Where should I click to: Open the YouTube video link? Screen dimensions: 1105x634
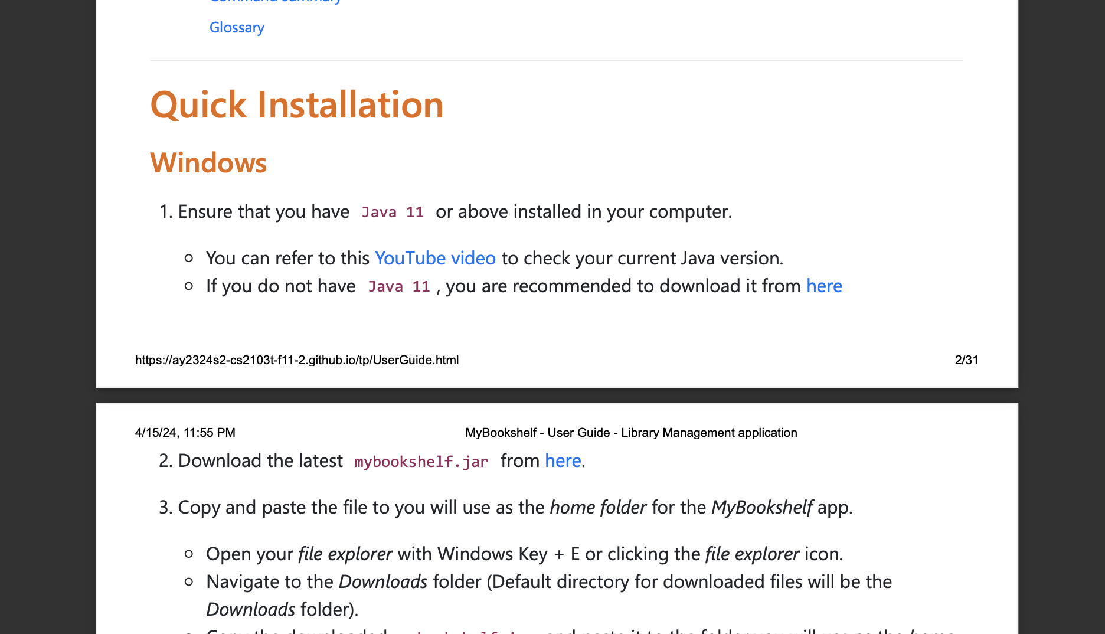tap(435, 259)
